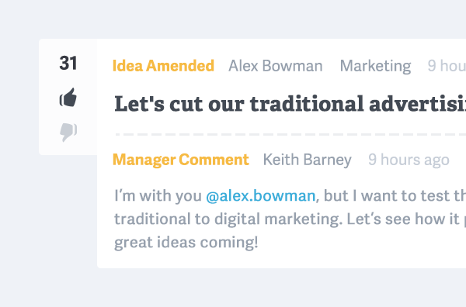Image resolution: width=466 pixels, height=307 pixels.
Task: Click the idea's timestamp beside Marketing
Action: click(x=447, y=66)
